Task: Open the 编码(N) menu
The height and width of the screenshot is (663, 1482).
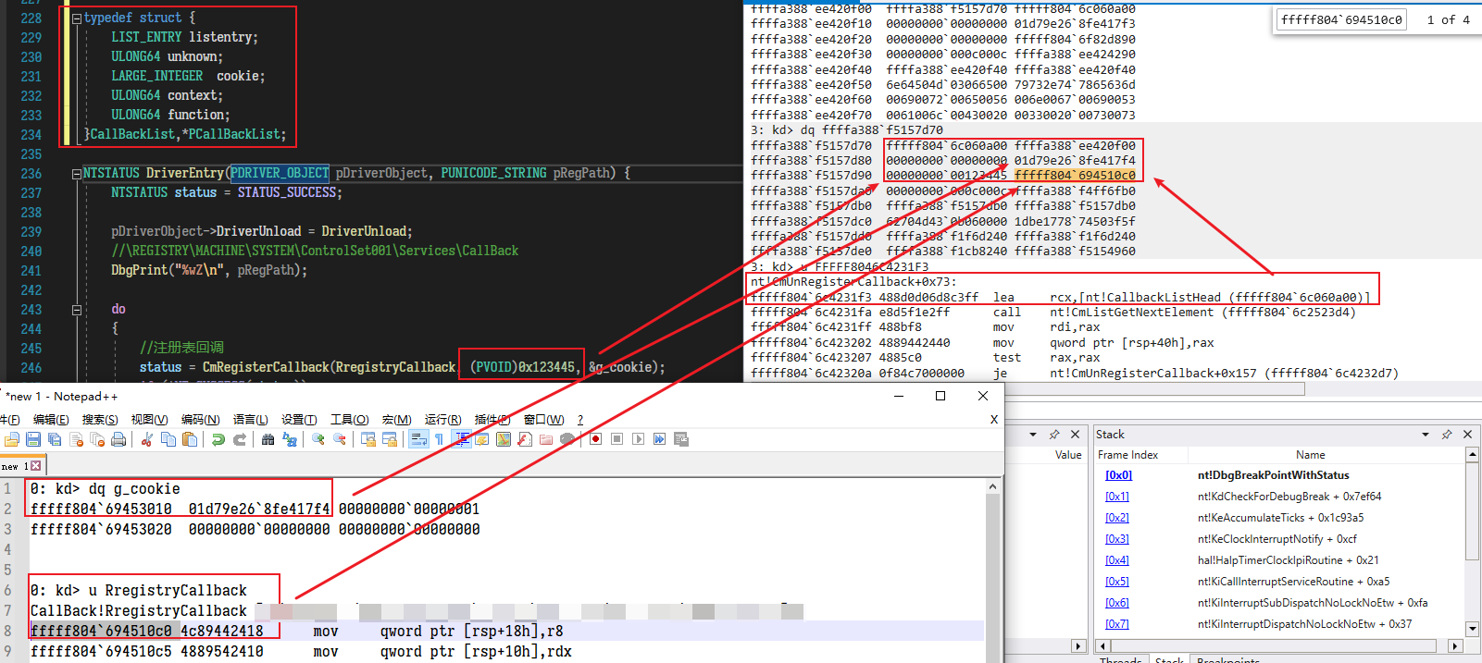Action: click(x=200, y=420)
